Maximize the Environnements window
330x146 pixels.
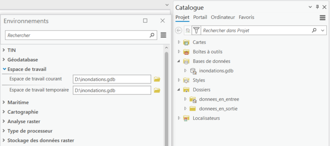(x=145, y=21)
